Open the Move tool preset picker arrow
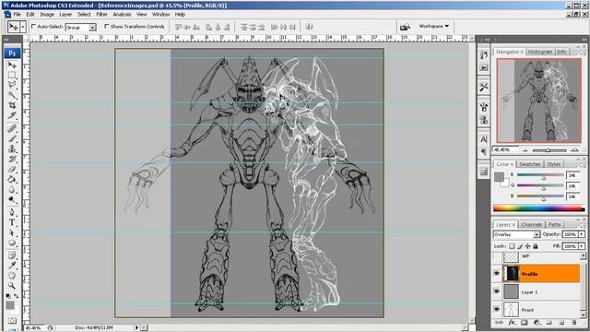This screenshot has height=332, width=590. pos(23,27)
